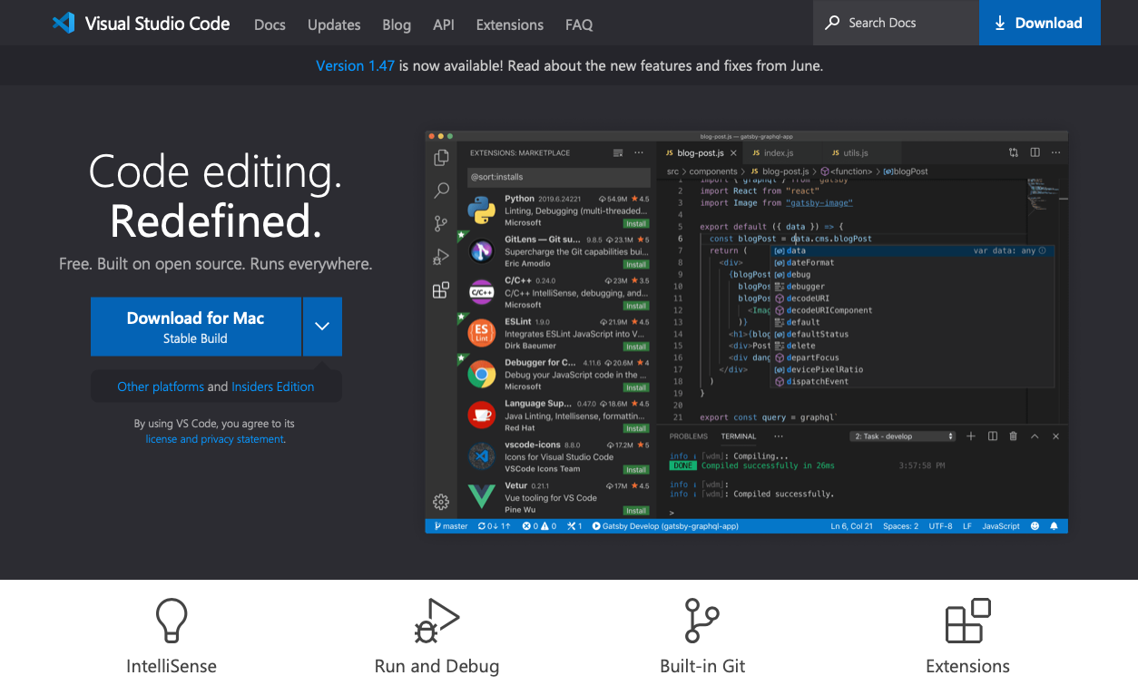This screenshot has width=1138, height=695.
Task: Open the Extensions nav item
Action: 510,24
